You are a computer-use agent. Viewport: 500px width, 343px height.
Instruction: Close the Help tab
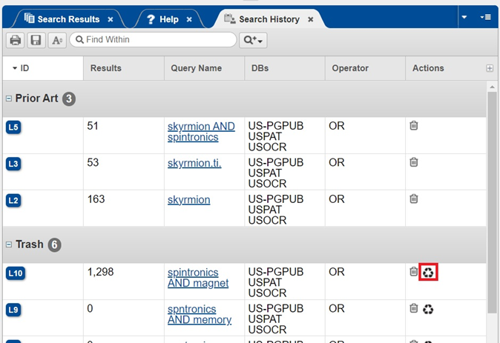189,19
